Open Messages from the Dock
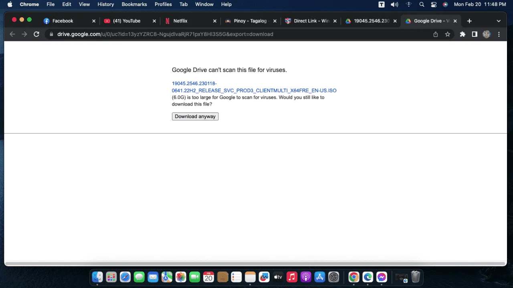Screen dimensions: 513x288 (139, 277)
